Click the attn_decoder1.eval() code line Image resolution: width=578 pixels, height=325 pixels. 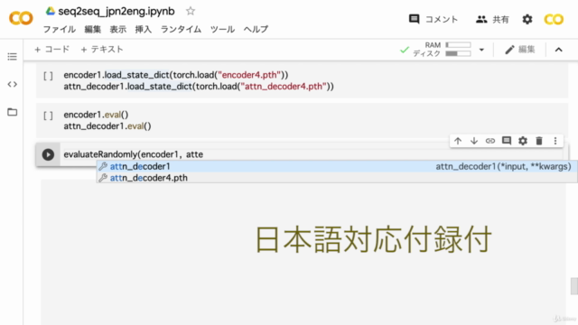(107, 126)
